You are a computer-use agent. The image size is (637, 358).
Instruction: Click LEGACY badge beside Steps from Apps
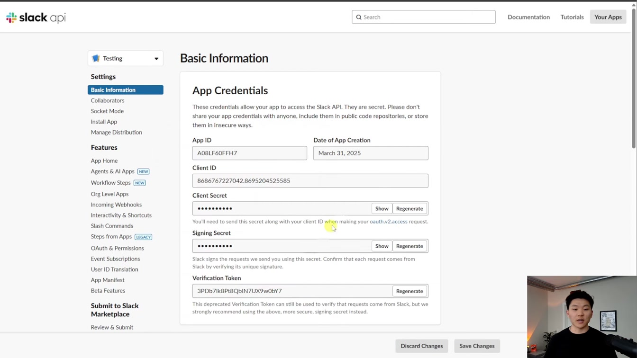143,237
